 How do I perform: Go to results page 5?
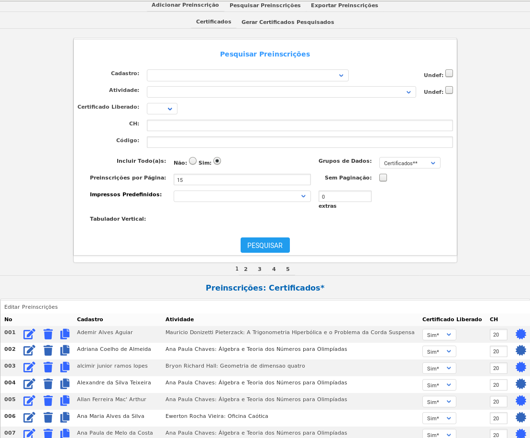[287, 269]
